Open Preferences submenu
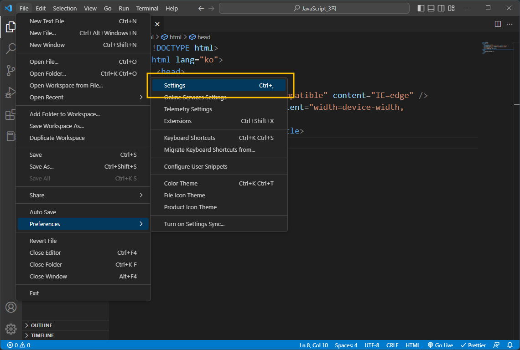 (x=83, y=224)
